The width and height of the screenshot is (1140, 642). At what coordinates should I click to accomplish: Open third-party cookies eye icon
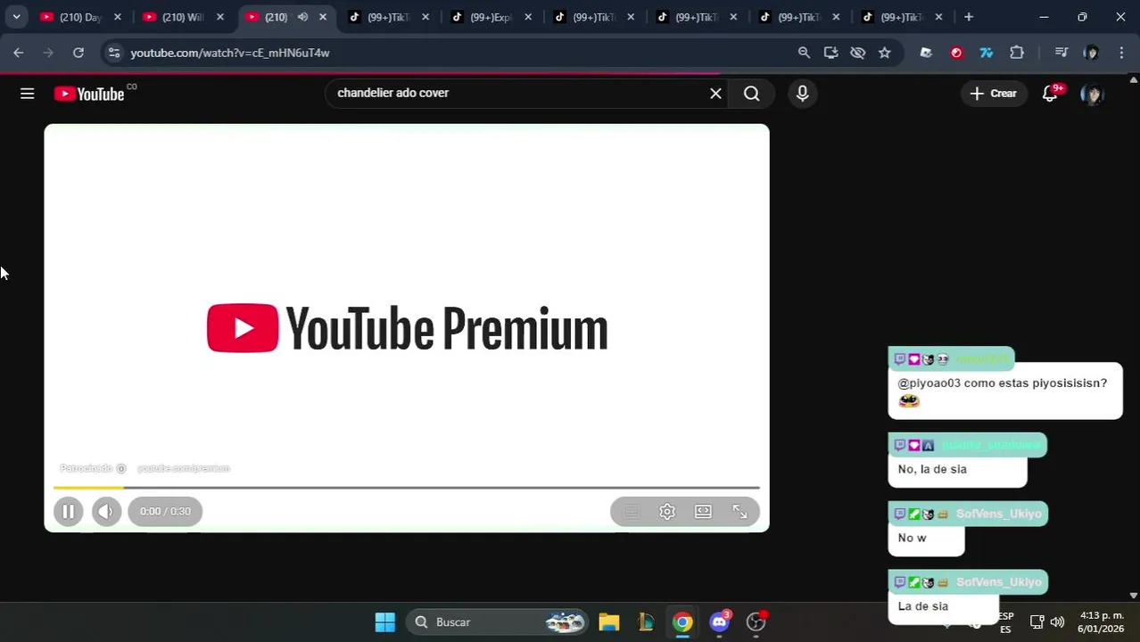(x=857, y=53)
